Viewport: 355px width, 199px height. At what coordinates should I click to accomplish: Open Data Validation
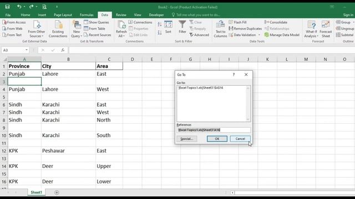242,35
